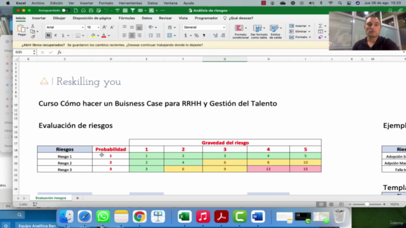Increase decimal places icon
Viewport: 406px width, 228px height.
click(216, 35)
